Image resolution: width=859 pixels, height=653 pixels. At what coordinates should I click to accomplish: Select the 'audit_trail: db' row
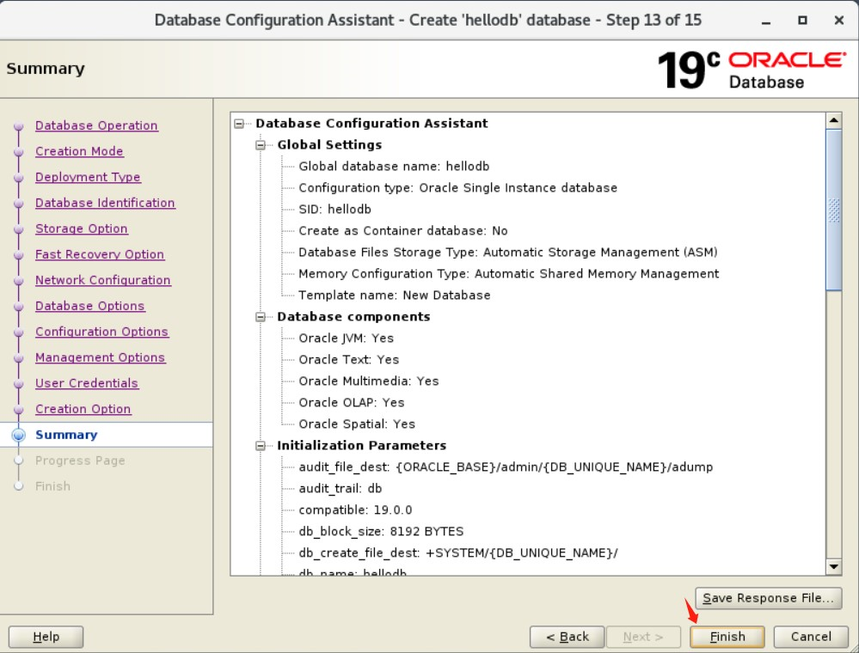pyautogui.click(x=341, y=488)
